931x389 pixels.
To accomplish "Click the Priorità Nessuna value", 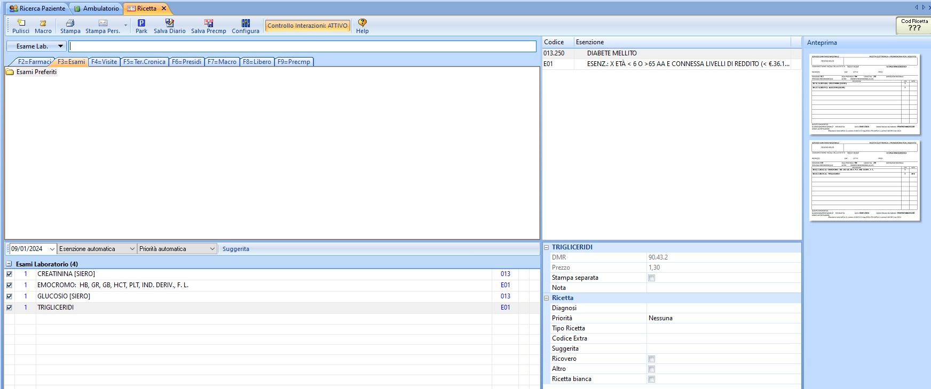I will click(x=723, y=318).
